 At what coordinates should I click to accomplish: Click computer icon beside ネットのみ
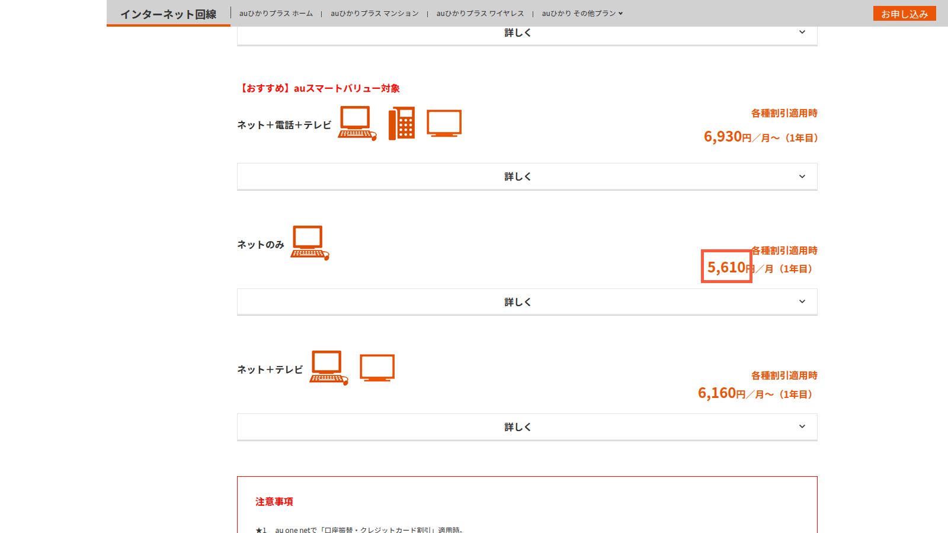(310, 243)
